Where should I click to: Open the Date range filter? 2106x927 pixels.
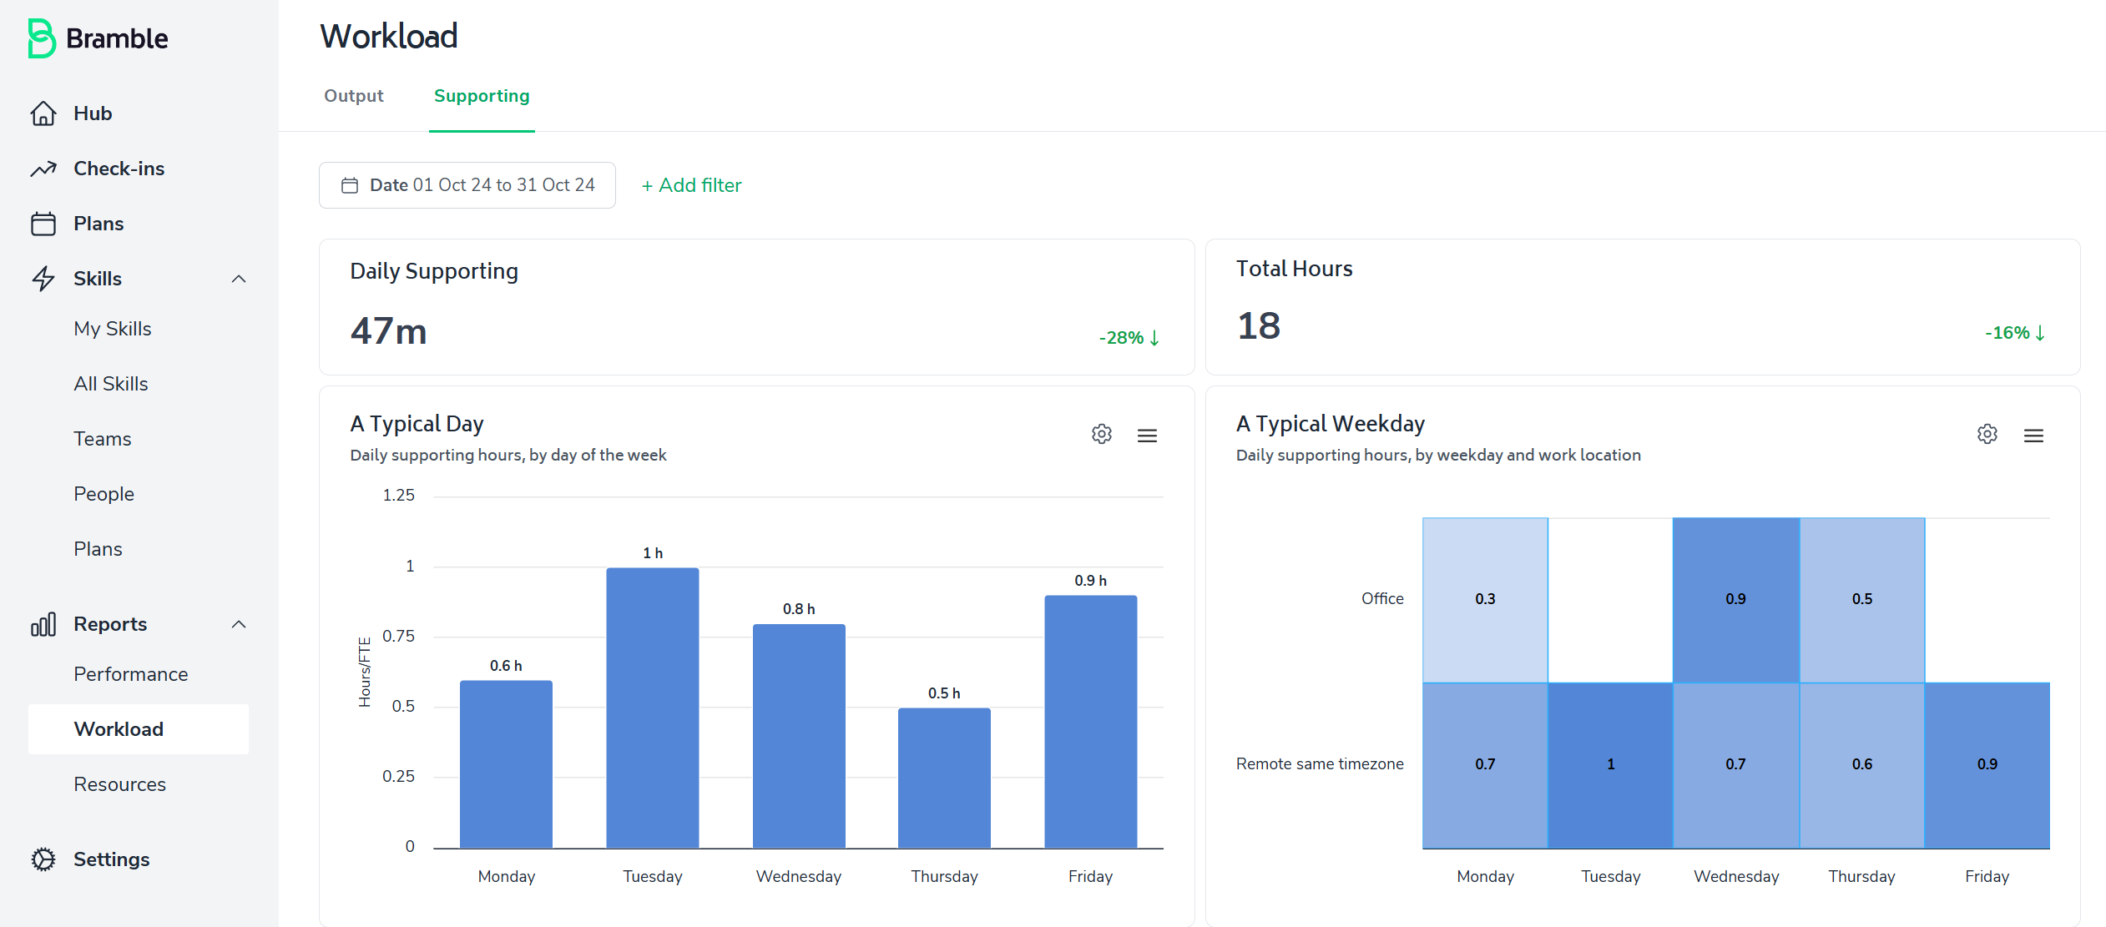coord(467,185)
